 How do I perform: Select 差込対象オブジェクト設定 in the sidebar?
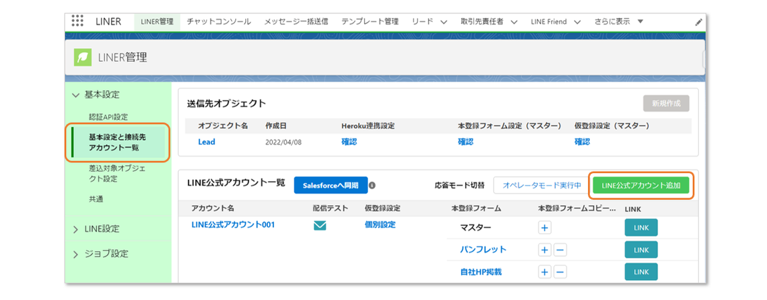coord(117,173)
